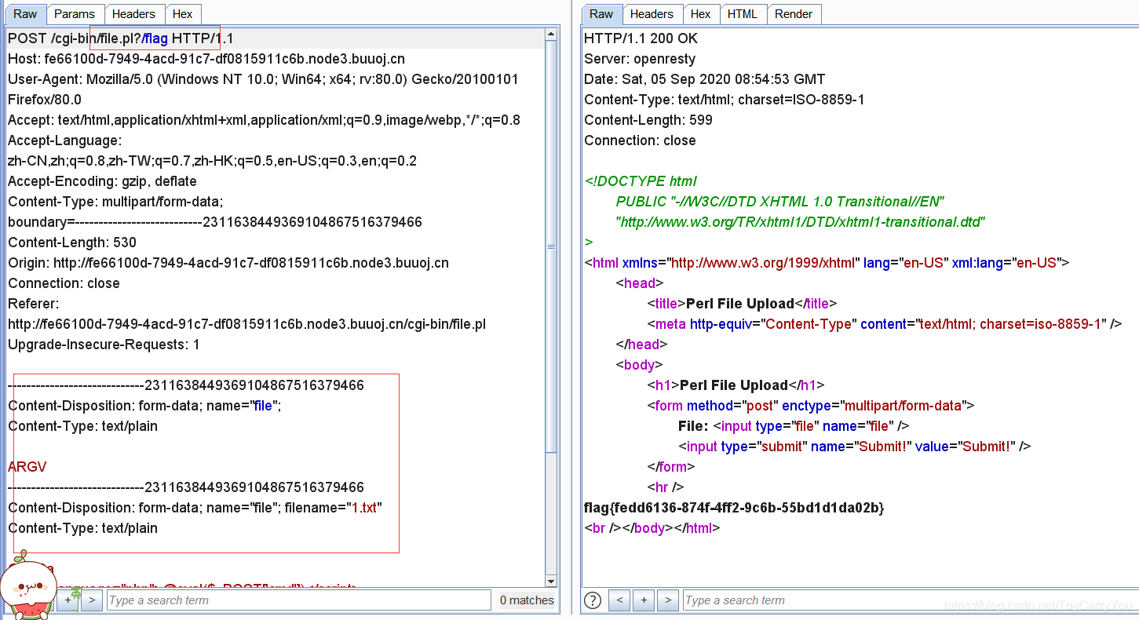This screenshot has width=1139, height=620.
Task: Click the 'Accept: text/html' header line
Action: click(x=264, y=120)
